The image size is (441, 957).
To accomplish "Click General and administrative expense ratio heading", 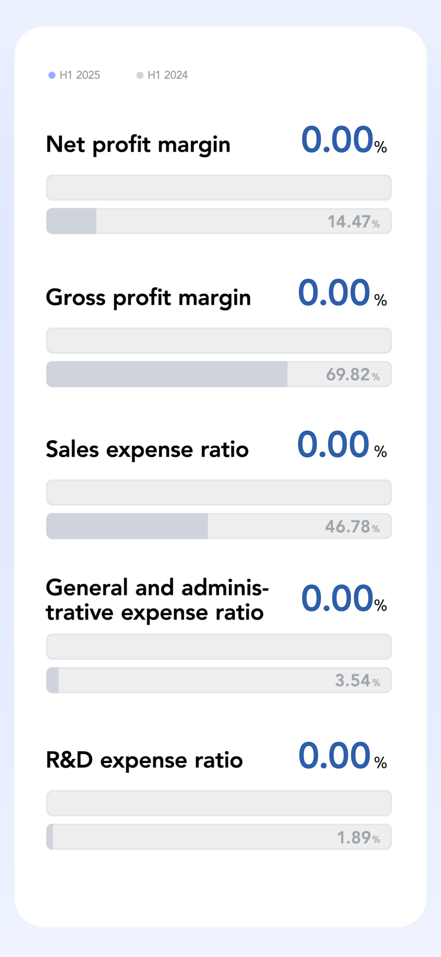I will (x=157, y=600).
